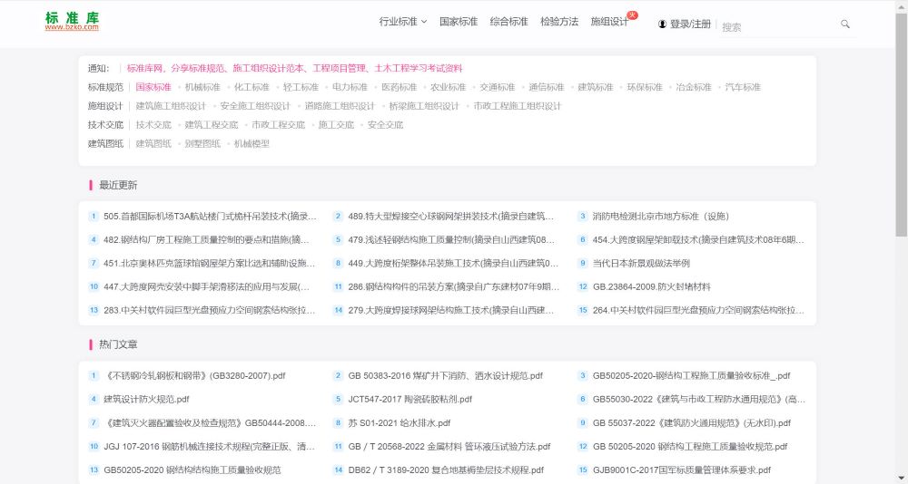The image size is (908, 484).
Task: Select 机械标准 under 标准规范 category
Action: 202,87
